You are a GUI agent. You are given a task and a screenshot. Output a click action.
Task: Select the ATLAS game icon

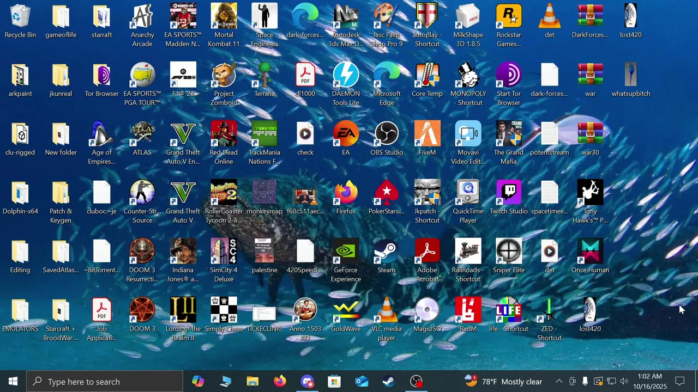click(142, 139)
